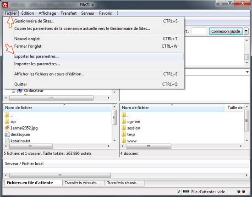Click the remote status text '4 dossiers'
The width and height of the screenshot is (252, 197).
pyautogui.click(x=129, y=153)
